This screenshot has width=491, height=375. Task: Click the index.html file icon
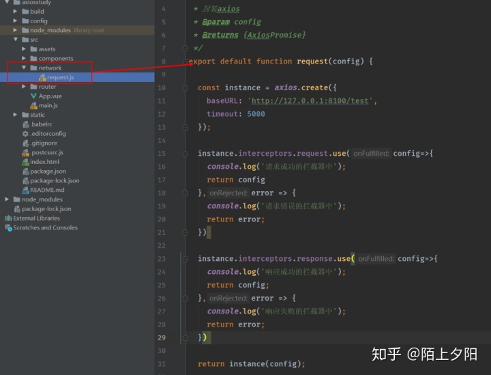25,162
